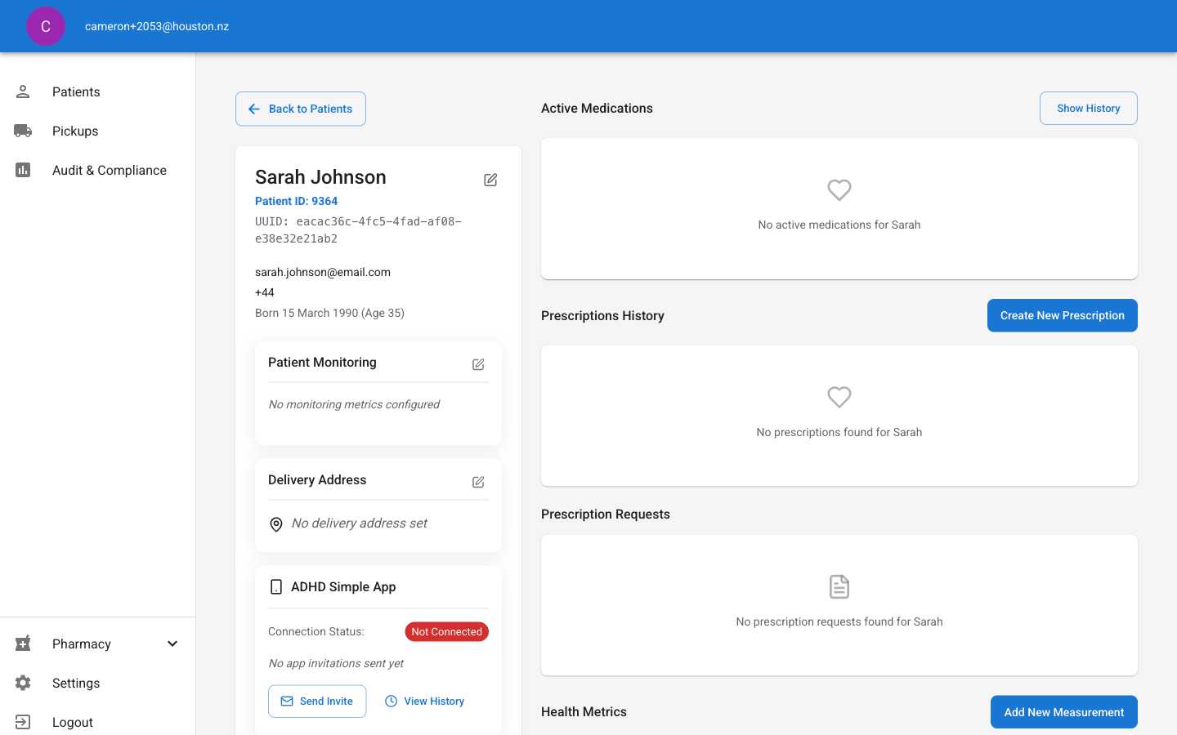
Task: Click the Settings gear icon
Action: click(x=23, y=683)
